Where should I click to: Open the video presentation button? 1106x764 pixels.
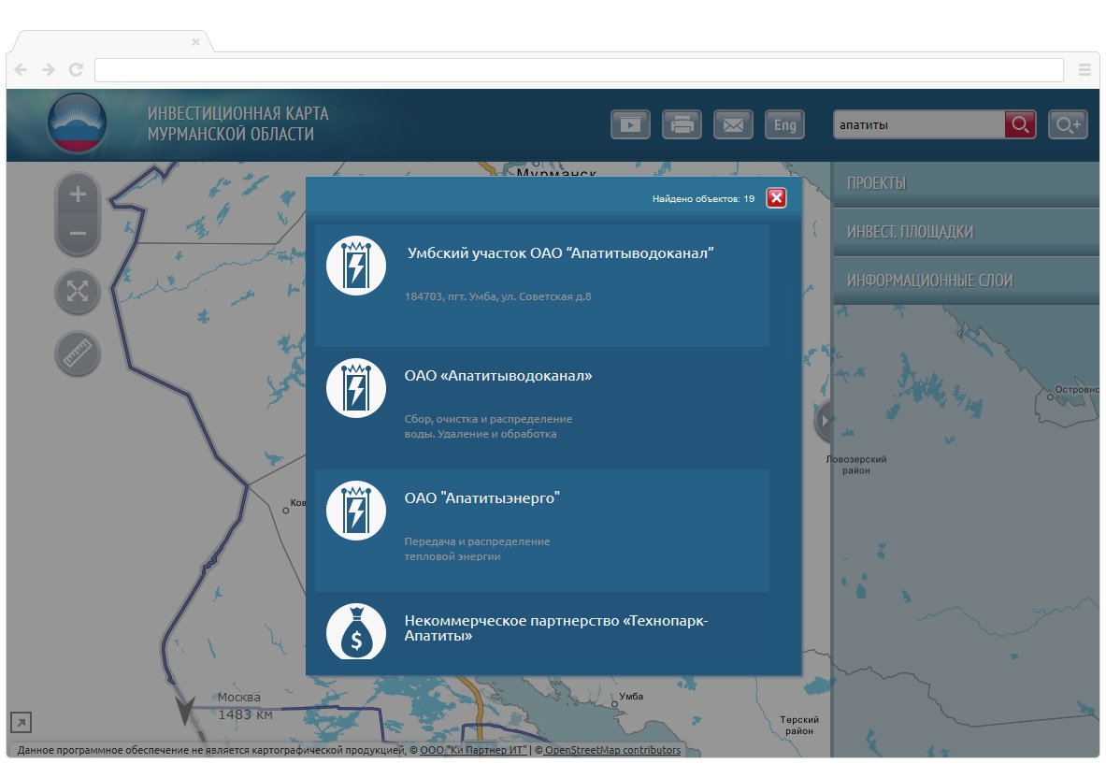click(x=630, y=125)
